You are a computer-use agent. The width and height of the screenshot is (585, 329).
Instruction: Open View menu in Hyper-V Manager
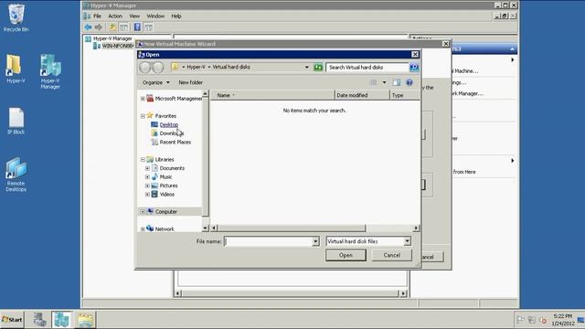[134, 16]
